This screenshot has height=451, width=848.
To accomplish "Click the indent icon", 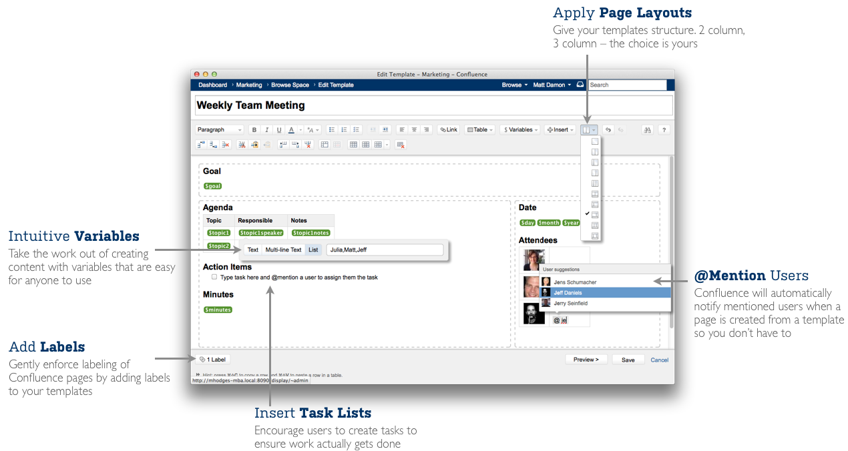I will click(x=385, y=129).
